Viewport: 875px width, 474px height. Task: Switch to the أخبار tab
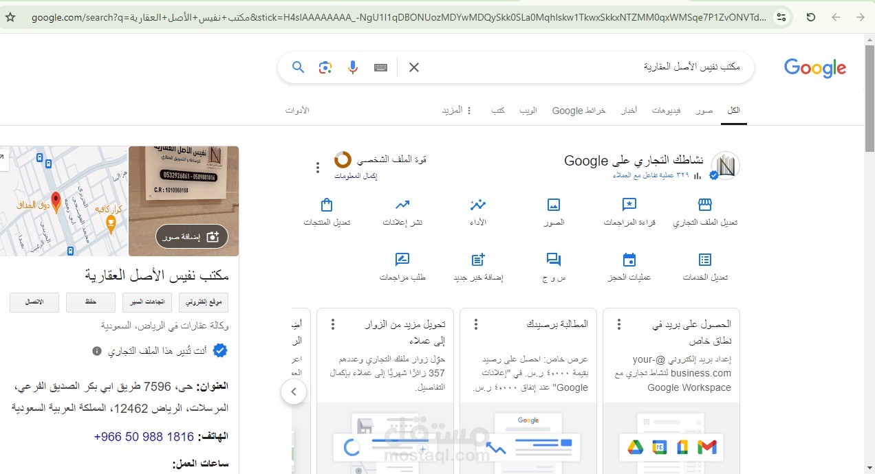[x=628, y=111]
